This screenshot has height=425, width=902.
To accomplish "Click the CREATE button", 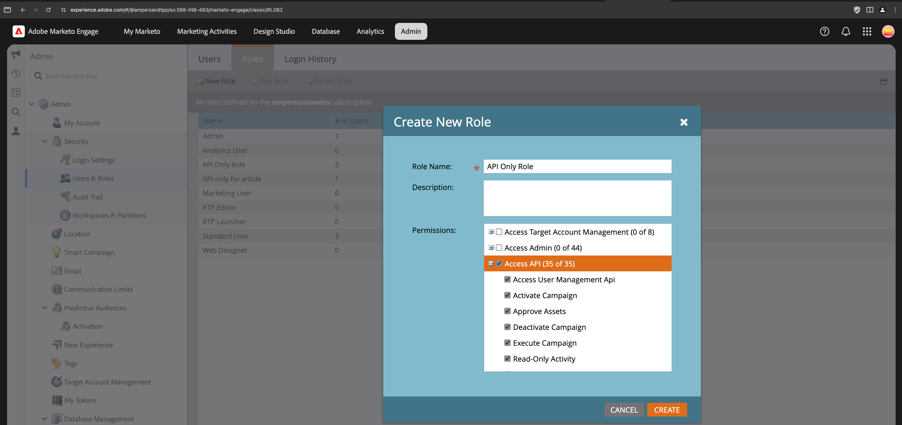I will 667,410.
